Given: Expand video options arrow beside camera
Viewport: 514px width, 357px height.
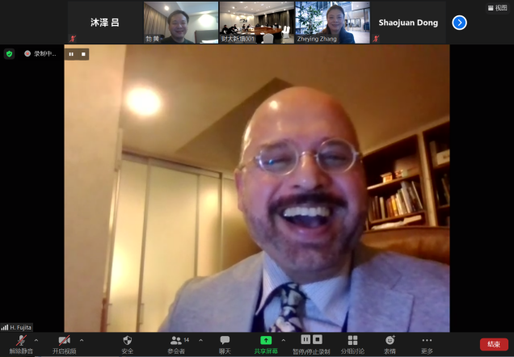Looking at the screenshot, I should pyautogui.click(x=81, y=339).
